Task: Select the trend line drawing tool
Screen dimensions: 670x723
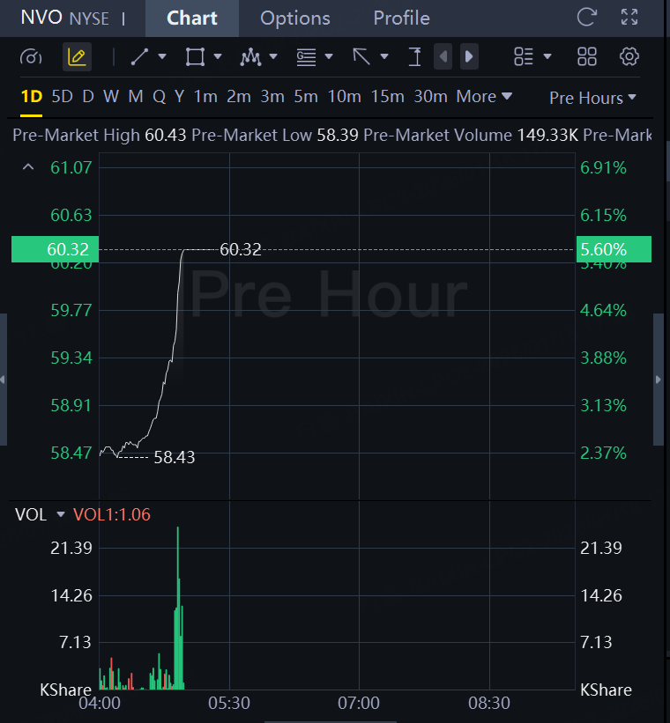Action: tap(139, 57)
